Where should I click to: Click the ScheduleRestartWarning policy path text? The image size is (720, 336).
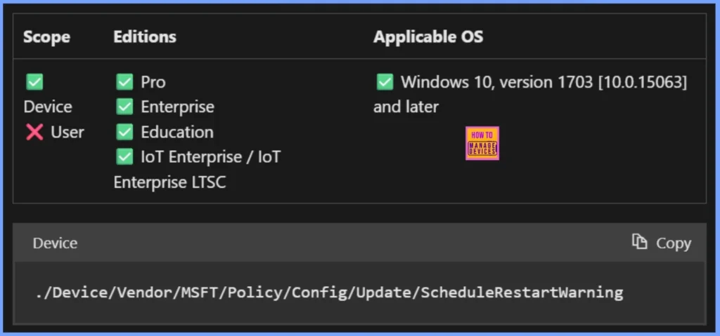329,293
